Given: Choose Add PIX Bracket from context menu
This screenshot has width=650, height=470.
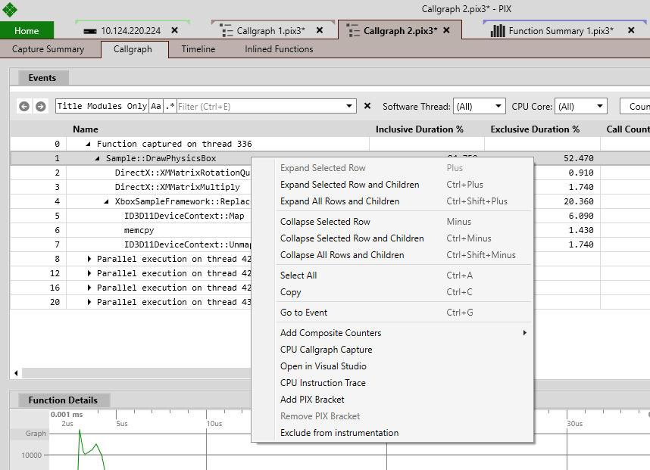Looking at the screenshot, I should coord(312,400).
